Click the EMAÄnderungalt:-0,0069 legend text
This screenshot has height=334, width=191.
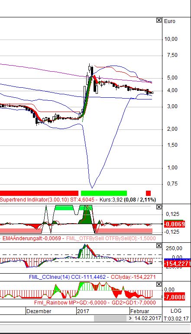(x=32, y=238)
